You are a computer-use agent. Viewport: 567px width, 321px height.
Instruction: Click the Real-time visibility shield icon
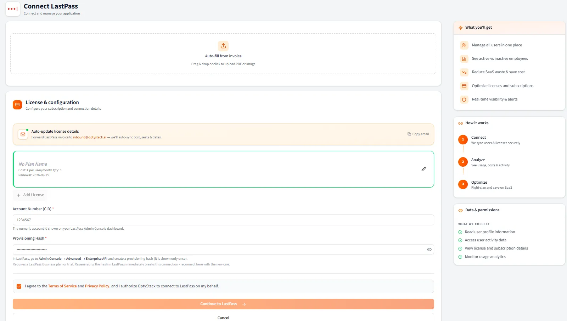tap(464, 99)
